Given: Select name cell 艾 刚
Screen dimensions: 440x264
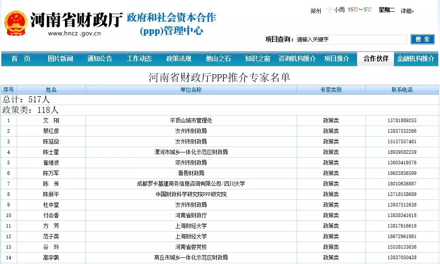Looking at the screenshot, I should (x=51, y=120).
